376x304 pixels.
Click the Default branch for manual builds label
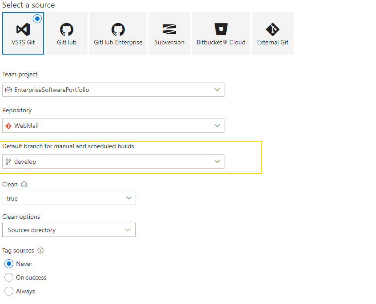(x=68, y=146)
